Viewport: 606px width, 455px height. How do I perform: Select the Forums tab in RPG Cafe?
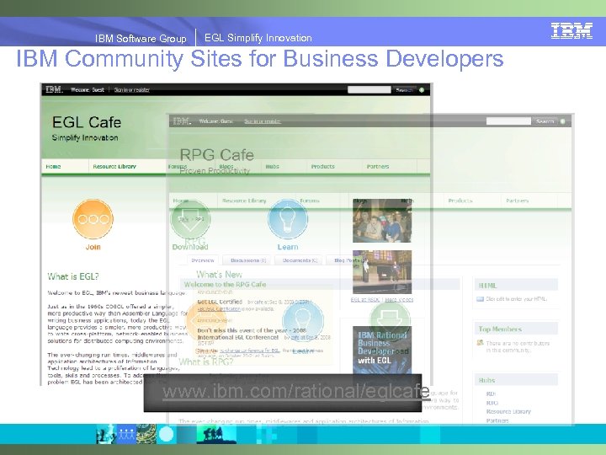(310, 201)
